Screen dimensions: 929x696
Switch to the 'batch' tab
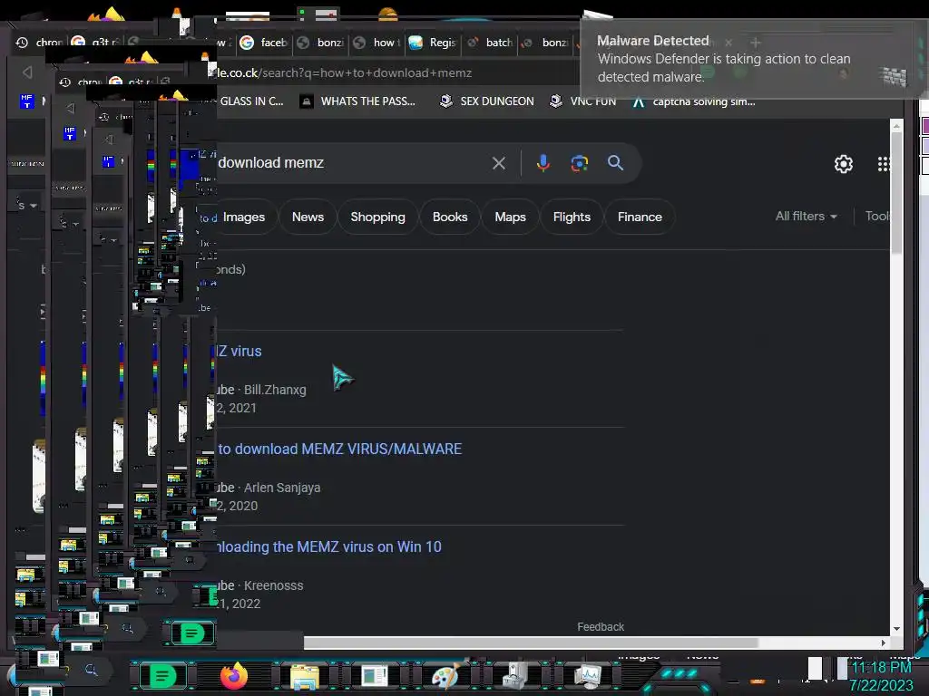pos(490,43)
